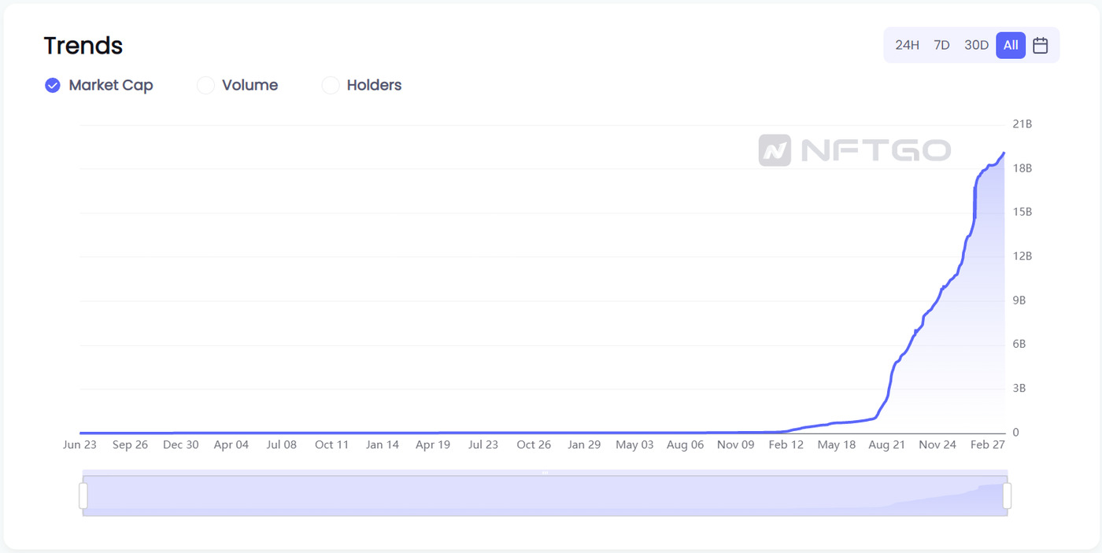This screenshot has width=1102, height=553.
Task: Open the calendar date picker icon
Action: 1040,45
